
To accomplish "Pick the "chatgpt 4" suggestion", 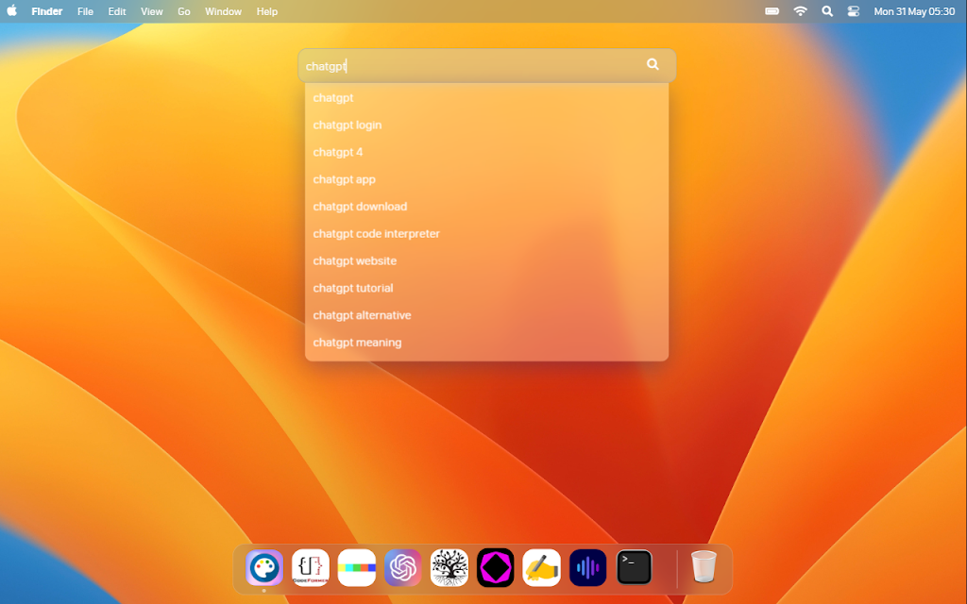I will (486, 152).
